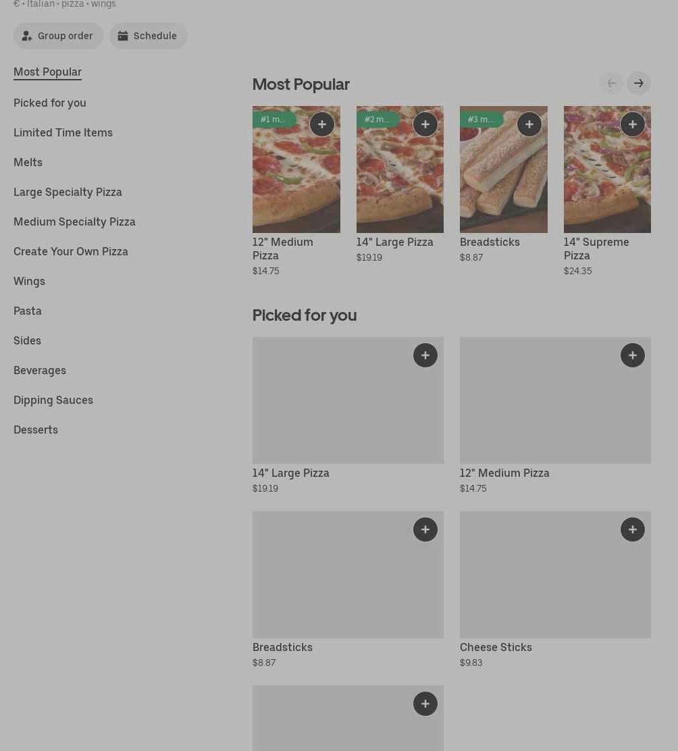
Task: Navigate to Desserts section
Action: click(36, 430)
